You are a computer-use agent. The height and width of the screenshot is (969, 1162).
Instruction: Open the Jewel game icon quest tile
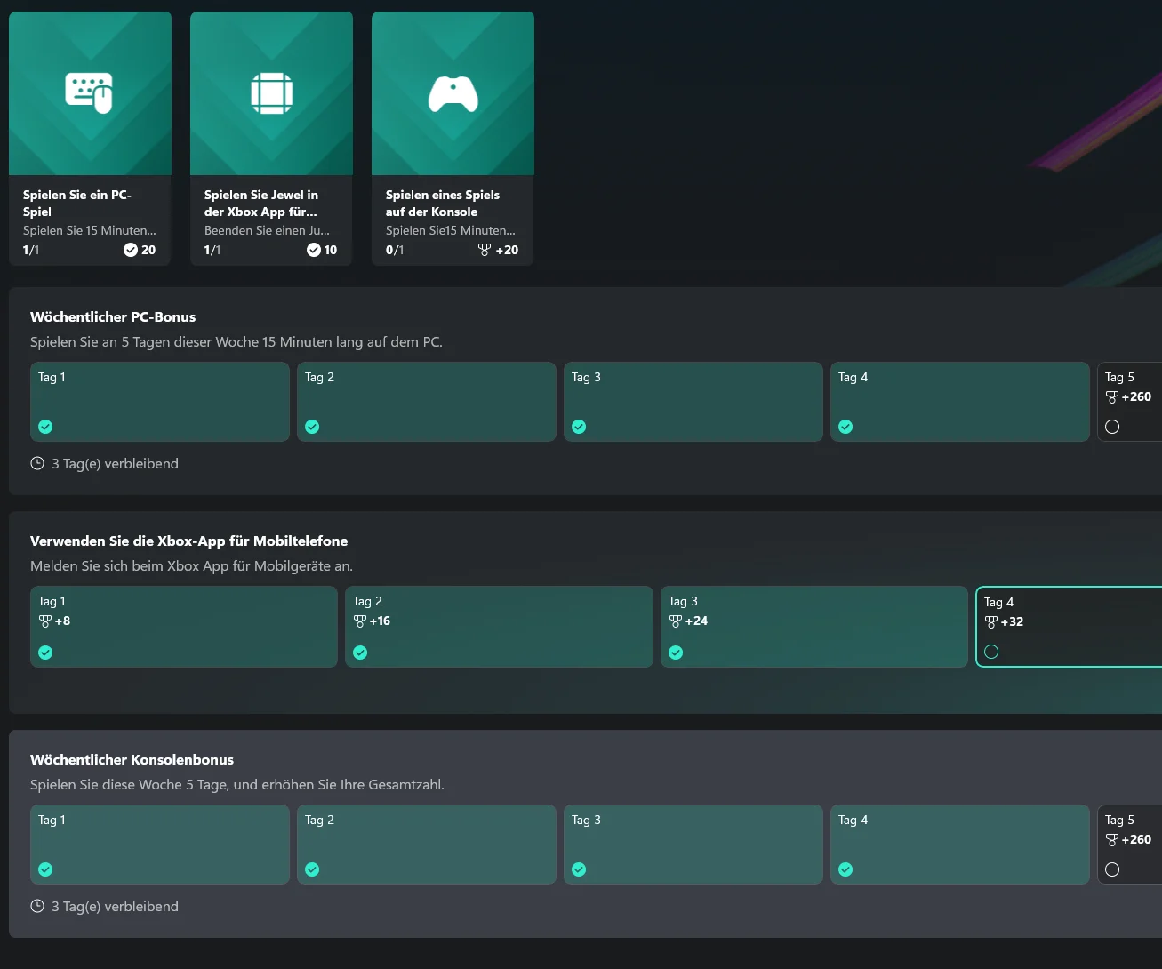[271, 138]
